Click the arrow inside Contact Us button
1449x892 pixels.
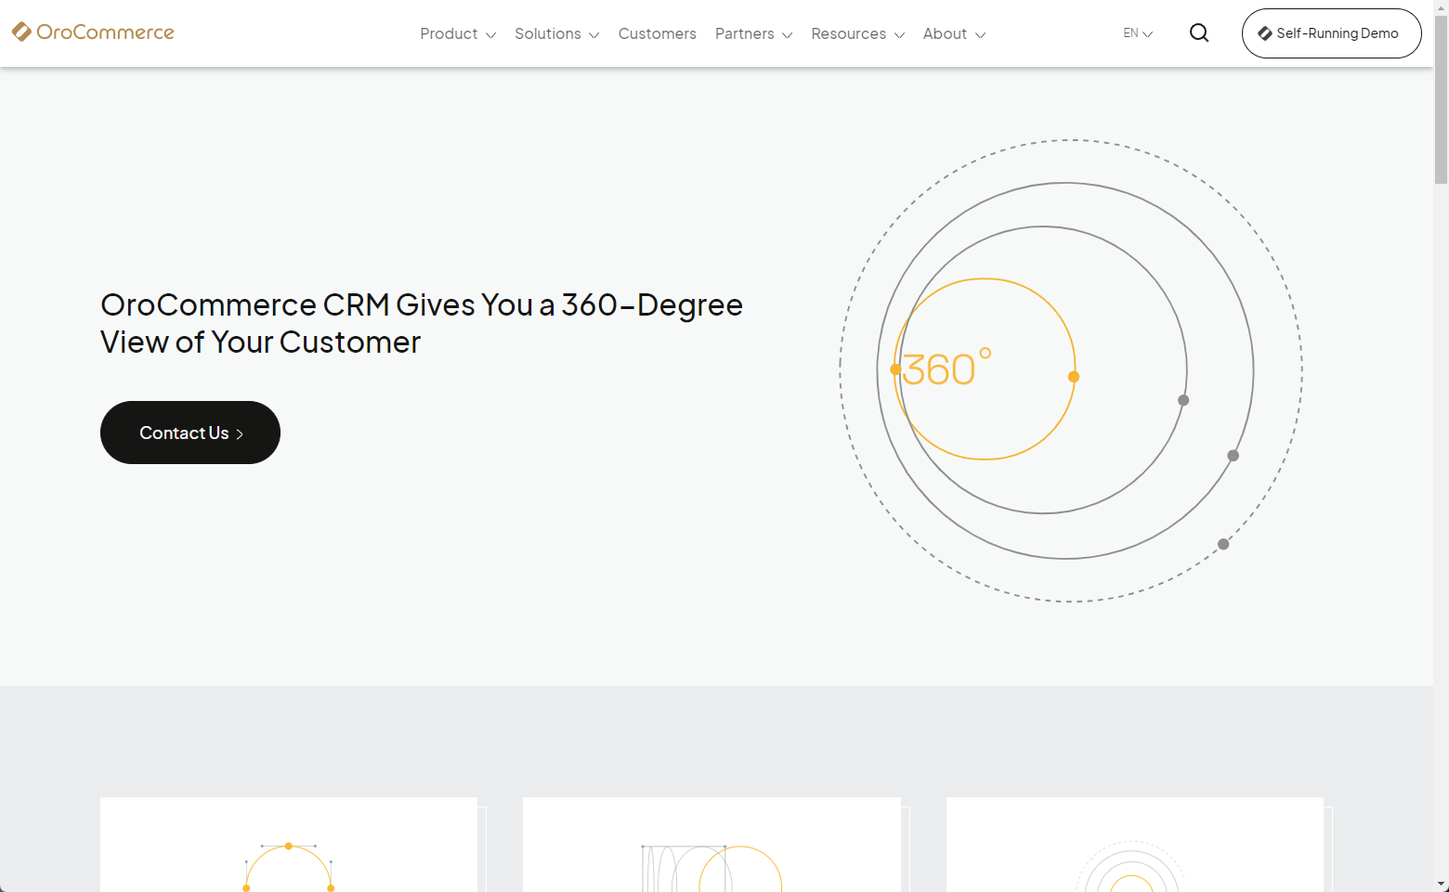click(x=240, y=433)
